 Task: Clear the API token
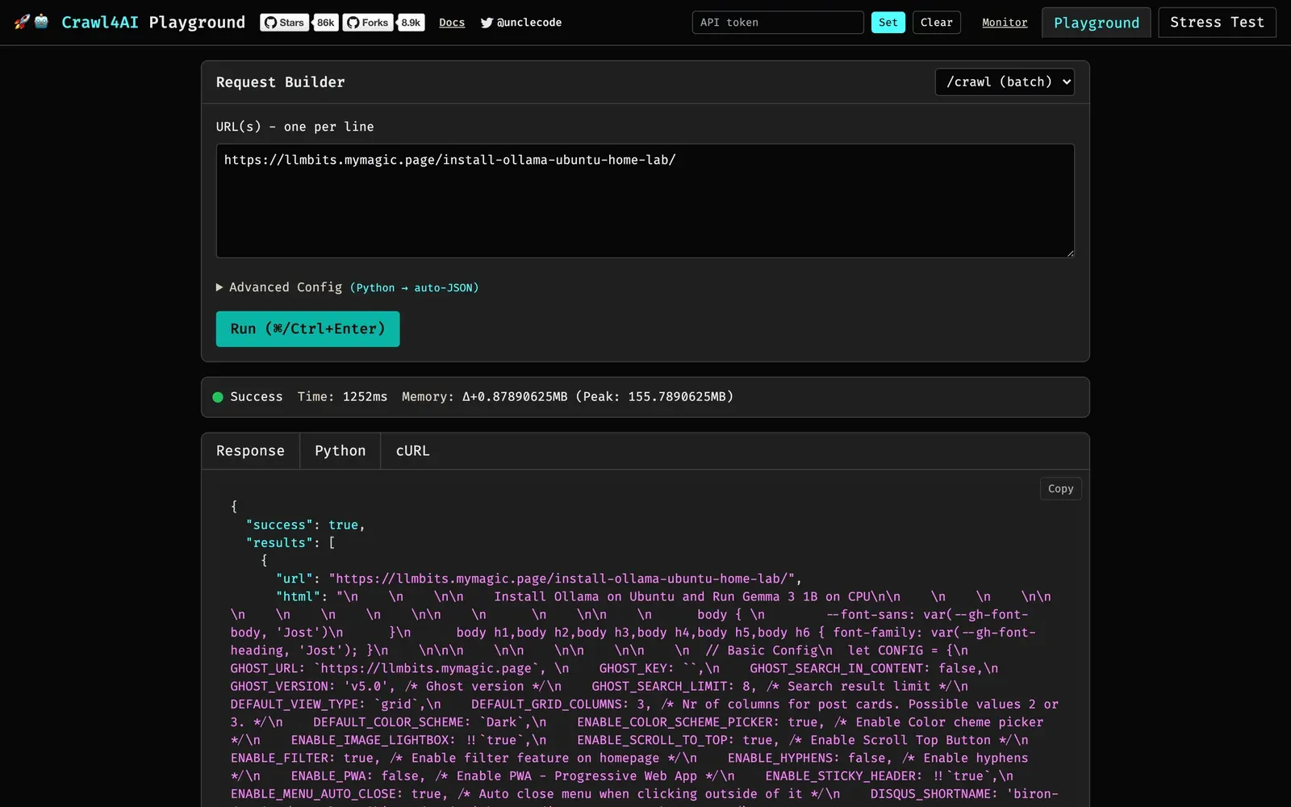pos(937,23)
